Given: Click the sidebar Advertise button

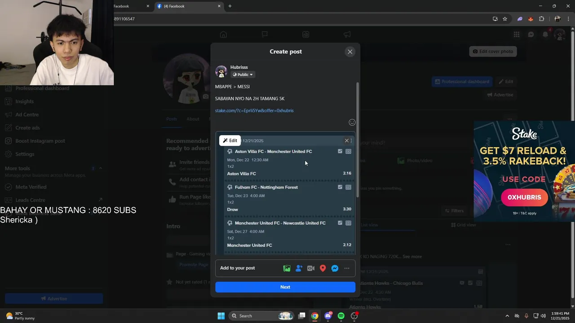Looking at the screenshot, I should tap(54, 298).
